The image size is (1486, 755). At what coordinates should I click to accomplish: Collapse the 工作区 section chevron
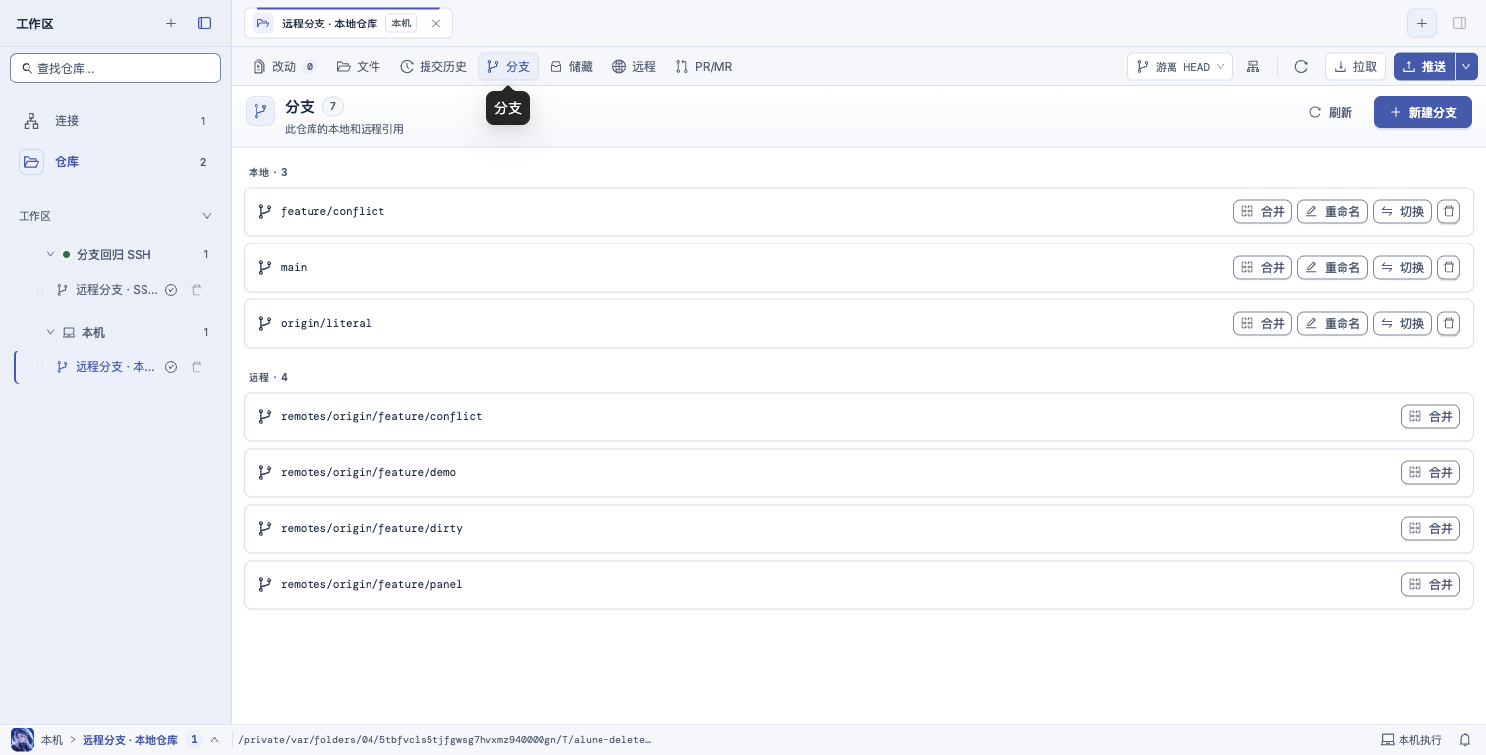(206, 216)
